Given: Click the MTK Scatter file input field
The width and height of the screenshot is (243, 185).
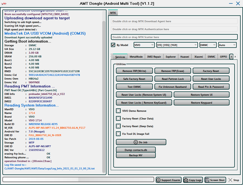Looking at the screenshot, I should pyautogui.click(x=174, y=37).
